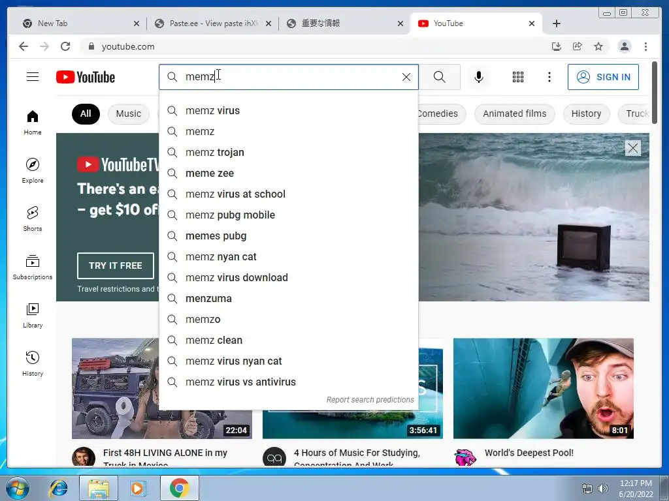Bookmark this page with the star icon
Image resolution: width=669 pixels, height=501 pixels.
[x=598, y=46]
